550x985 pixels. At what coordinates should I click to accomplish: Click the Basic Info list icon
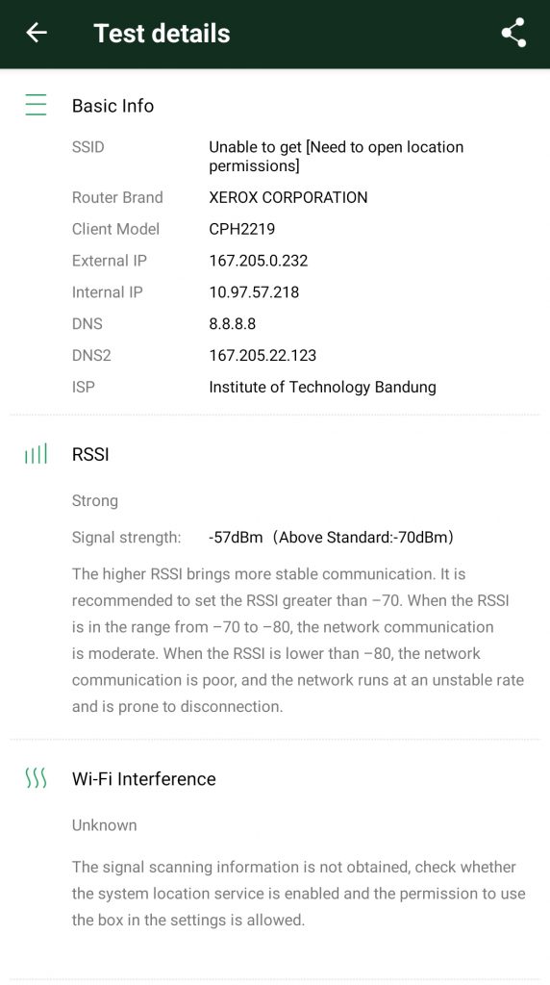click(36, 105)
